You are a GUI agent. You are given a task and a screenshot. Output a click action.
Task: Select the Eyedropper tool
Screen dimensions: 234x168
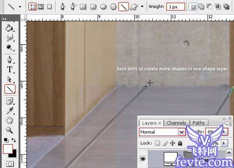pyautogui.click(x=10, y=111)
